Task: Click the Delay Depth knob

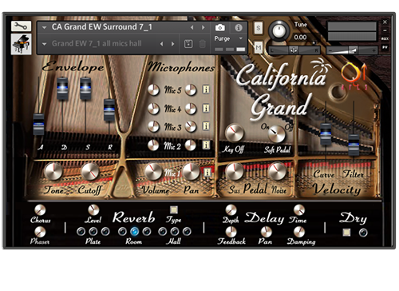Action: 231,210
